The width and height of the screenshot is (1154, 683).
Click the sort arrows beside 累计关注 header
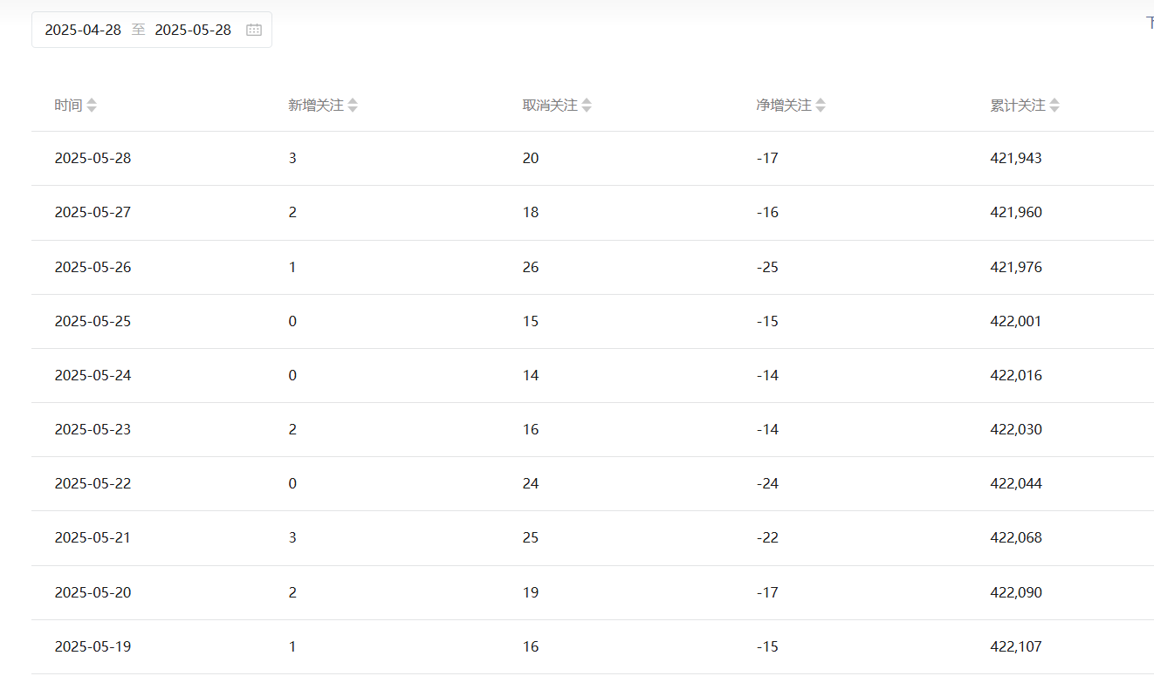pyautogui.click(x=1054, y=106)
